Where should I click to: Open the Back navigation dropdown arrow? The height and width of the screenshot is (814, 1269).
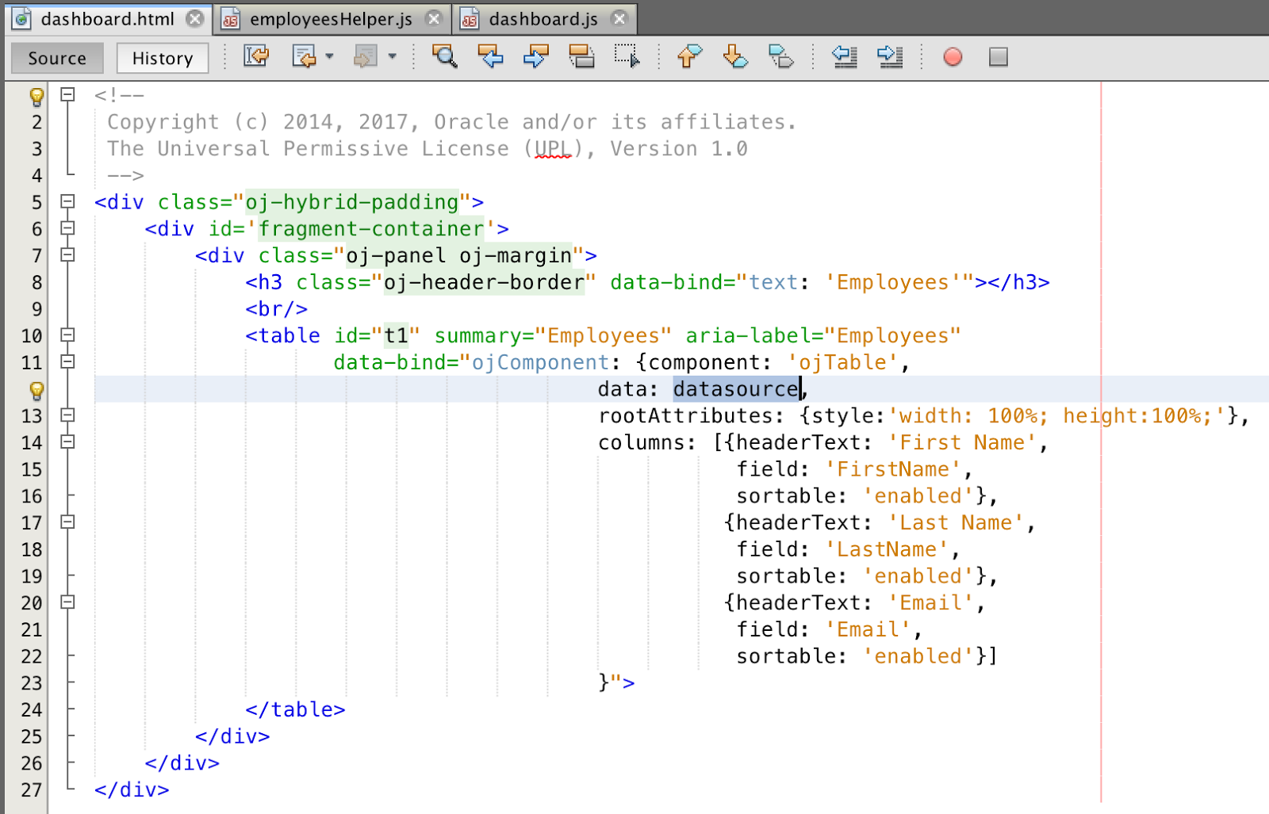pyautogui.click(x=331, y=58)
